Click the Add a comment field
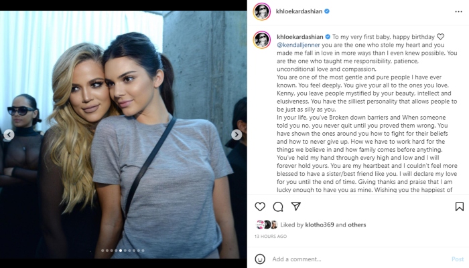 [x=359, y=259]
